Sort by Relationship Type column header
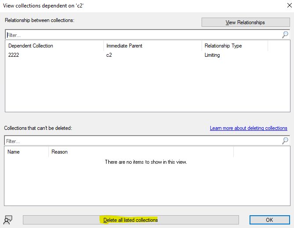The height and width of the screenshot is (228, 294). (x=235, y=46)
